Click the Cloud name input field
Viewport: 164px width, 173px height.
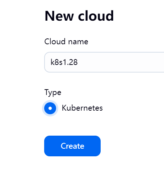[x=104, y=62]
